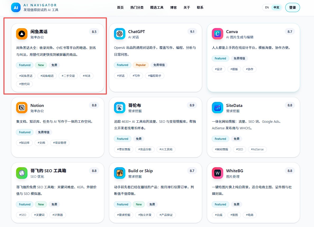The height and width of the screenshot is (227, 314).
Task: Open the 联系 page
Action: (200, 7)
